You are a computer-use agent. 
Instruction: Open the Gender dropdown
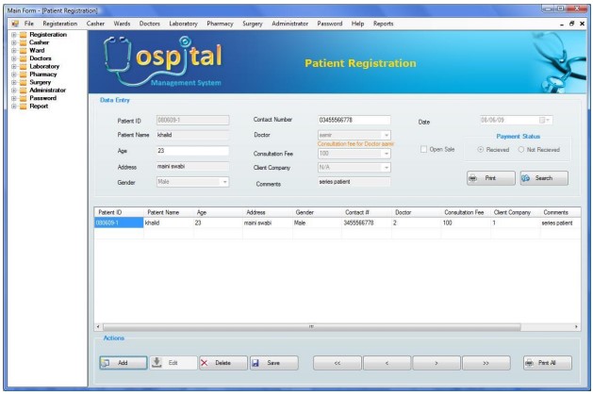coord(224,182)
